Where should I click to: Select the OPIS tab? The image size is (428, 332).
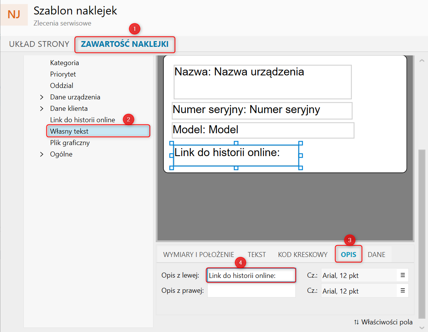(x=348, y=254)
